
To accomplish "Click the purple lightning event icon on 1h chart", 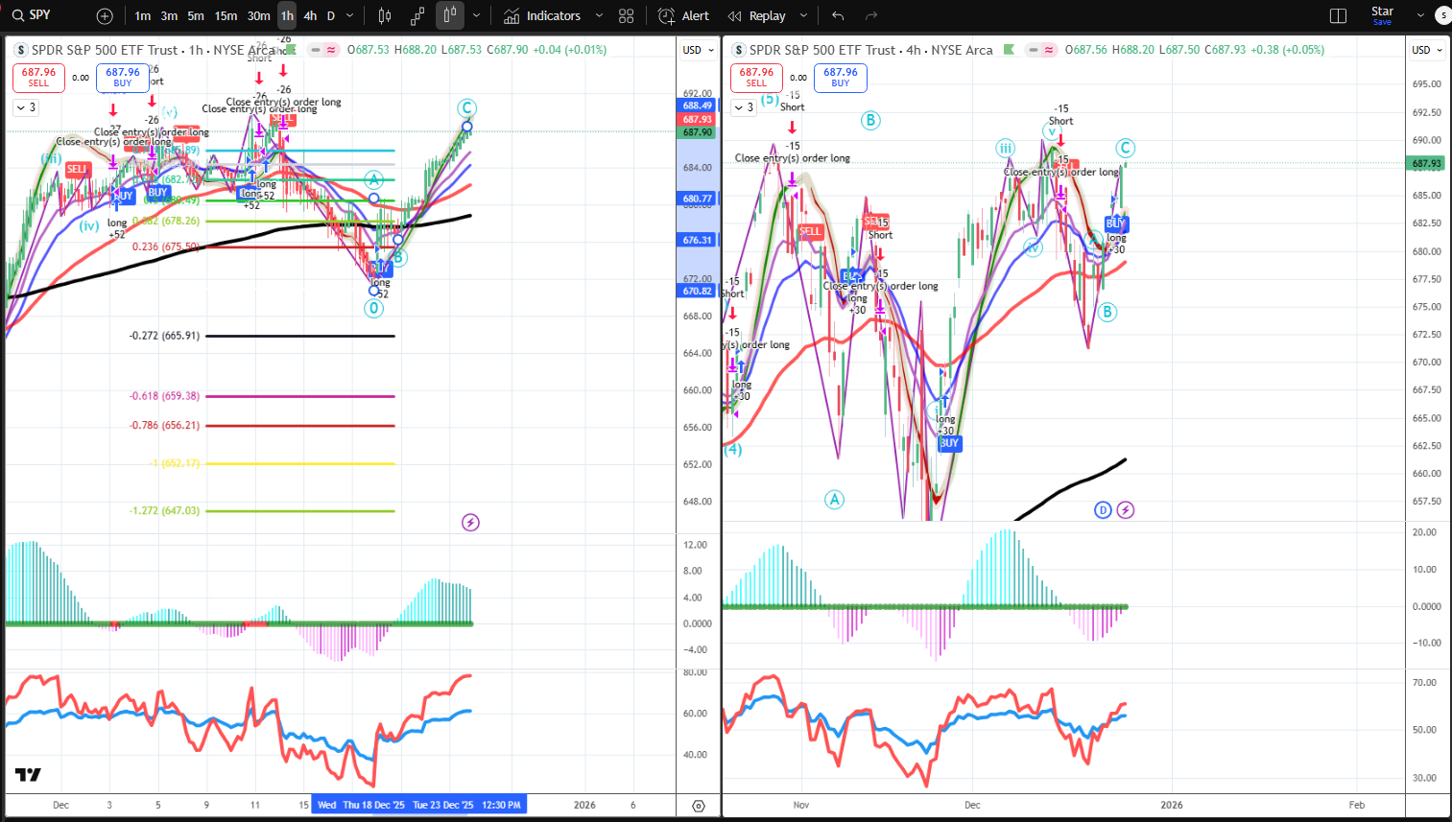I will point(470,523).
